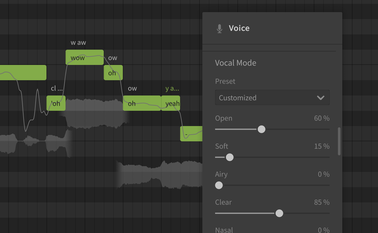378x233 pixels.
Task: Click the 'y a...' phoneme label
Action: pyautogui.click(x=172, y=88)
